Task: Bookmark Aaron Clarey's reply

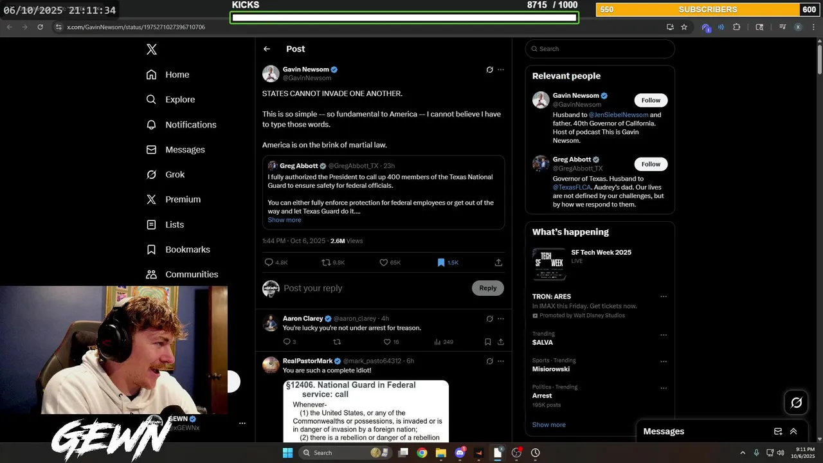Action: click(x=488, y=342)
